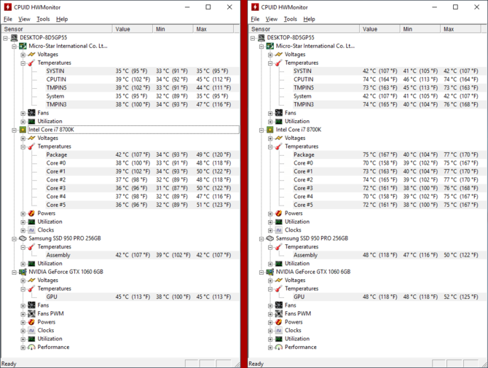Click the GPU Fans PWM icon in right window
The image size is (488, 368).
coord(278,313)
